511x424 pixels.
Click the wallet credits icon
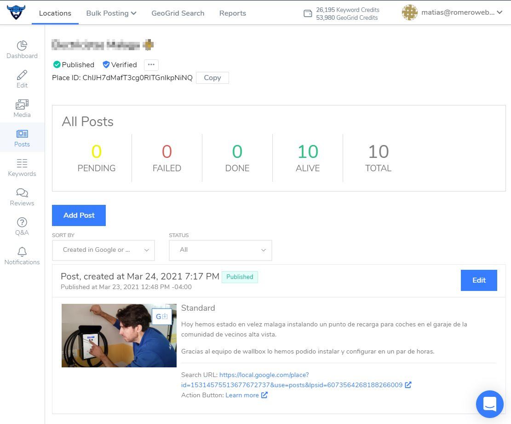click(x=308, y=14)
